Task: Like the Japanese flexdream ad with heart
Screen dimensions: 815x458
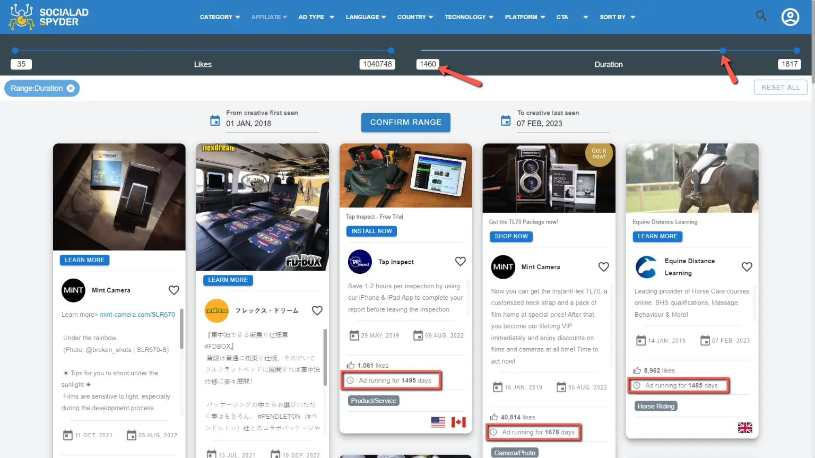Action: (317, 310)
